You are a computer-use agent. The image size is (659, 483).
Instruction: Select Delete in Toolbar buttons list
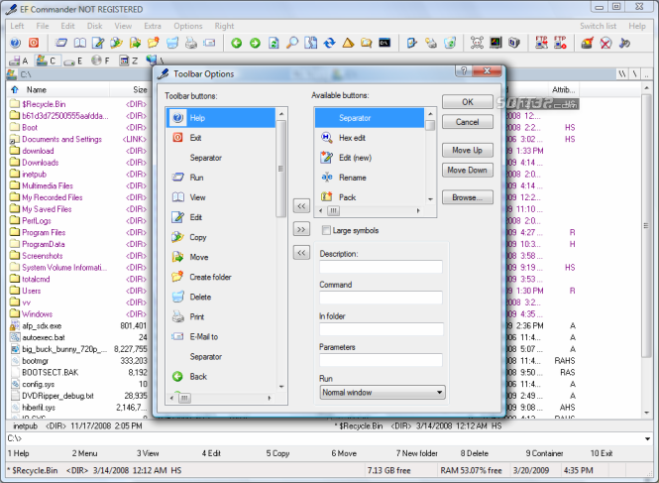coord(221,297)
